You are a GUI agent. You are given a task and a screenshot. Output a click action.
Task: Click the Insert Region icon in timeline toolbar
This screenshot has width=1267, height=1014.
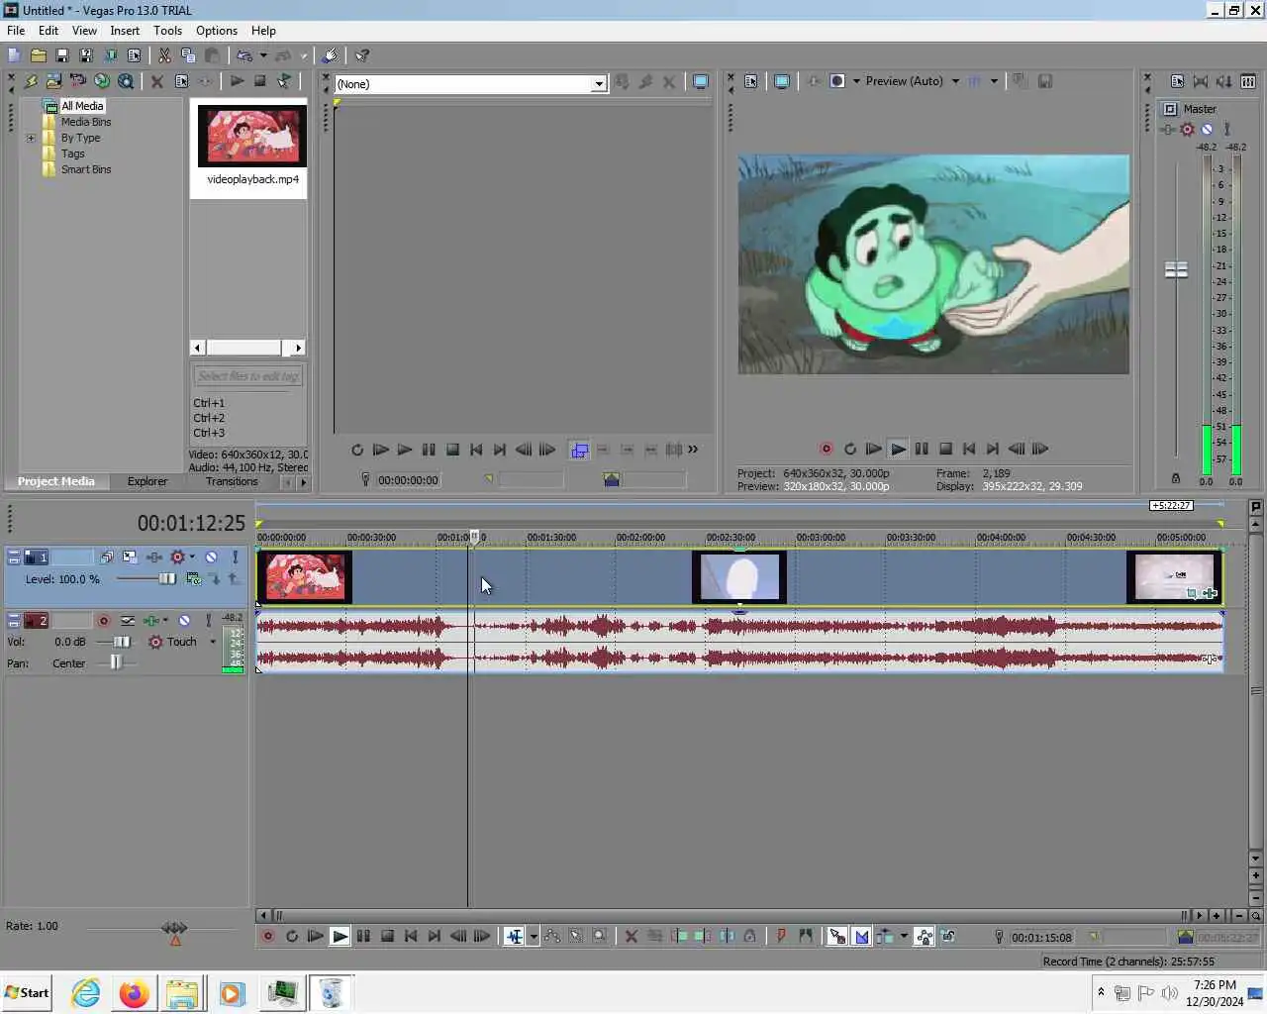click(x=806, y=936)
